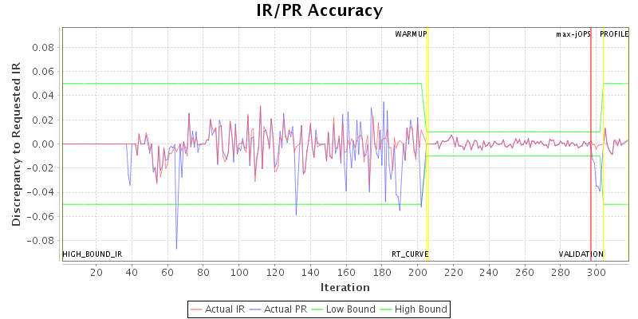Select the Discrepancy to Requested IR axis label
This screenshot has height=319, width=638.
[x=16, y=144]
